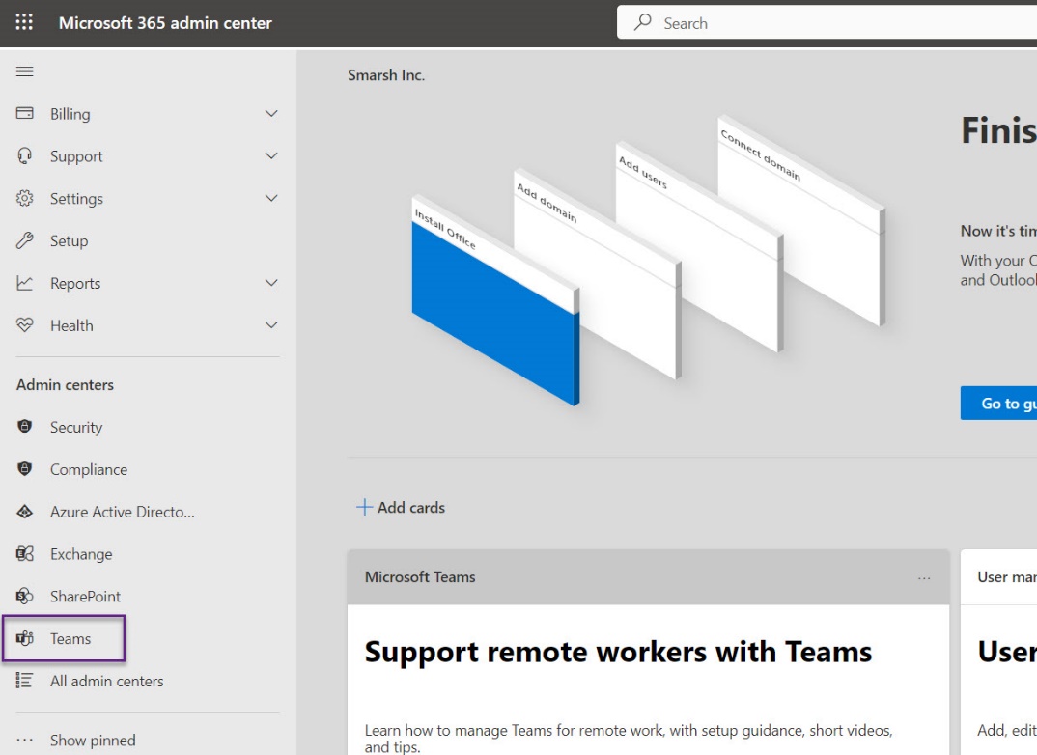Viewport: 1037px width, 755px height.
Task: Open the Compliance admin center
Action: (x=88, y=469)
